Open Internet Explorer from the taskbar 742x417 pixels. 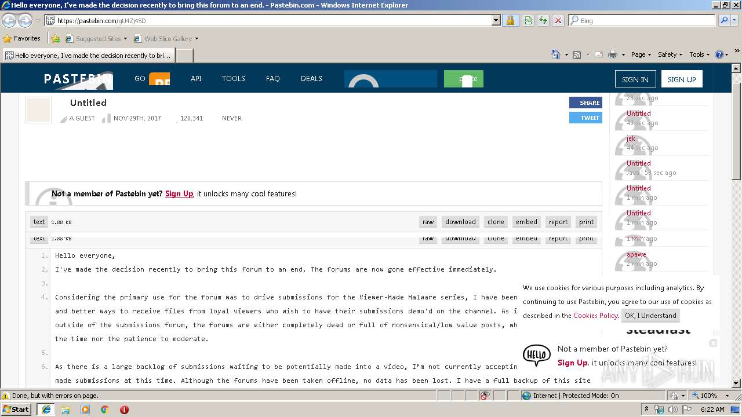click(x=46, y=409)
